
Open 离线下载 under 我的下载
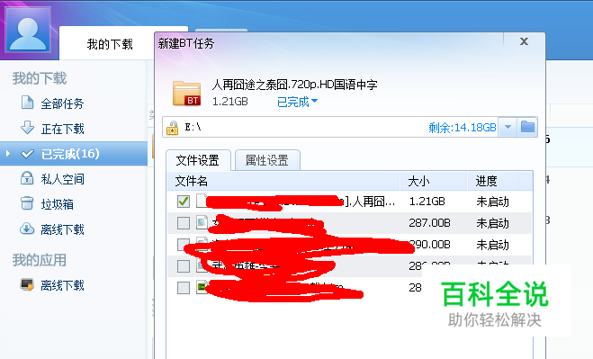pyautogui.click(x=62, y=229)
